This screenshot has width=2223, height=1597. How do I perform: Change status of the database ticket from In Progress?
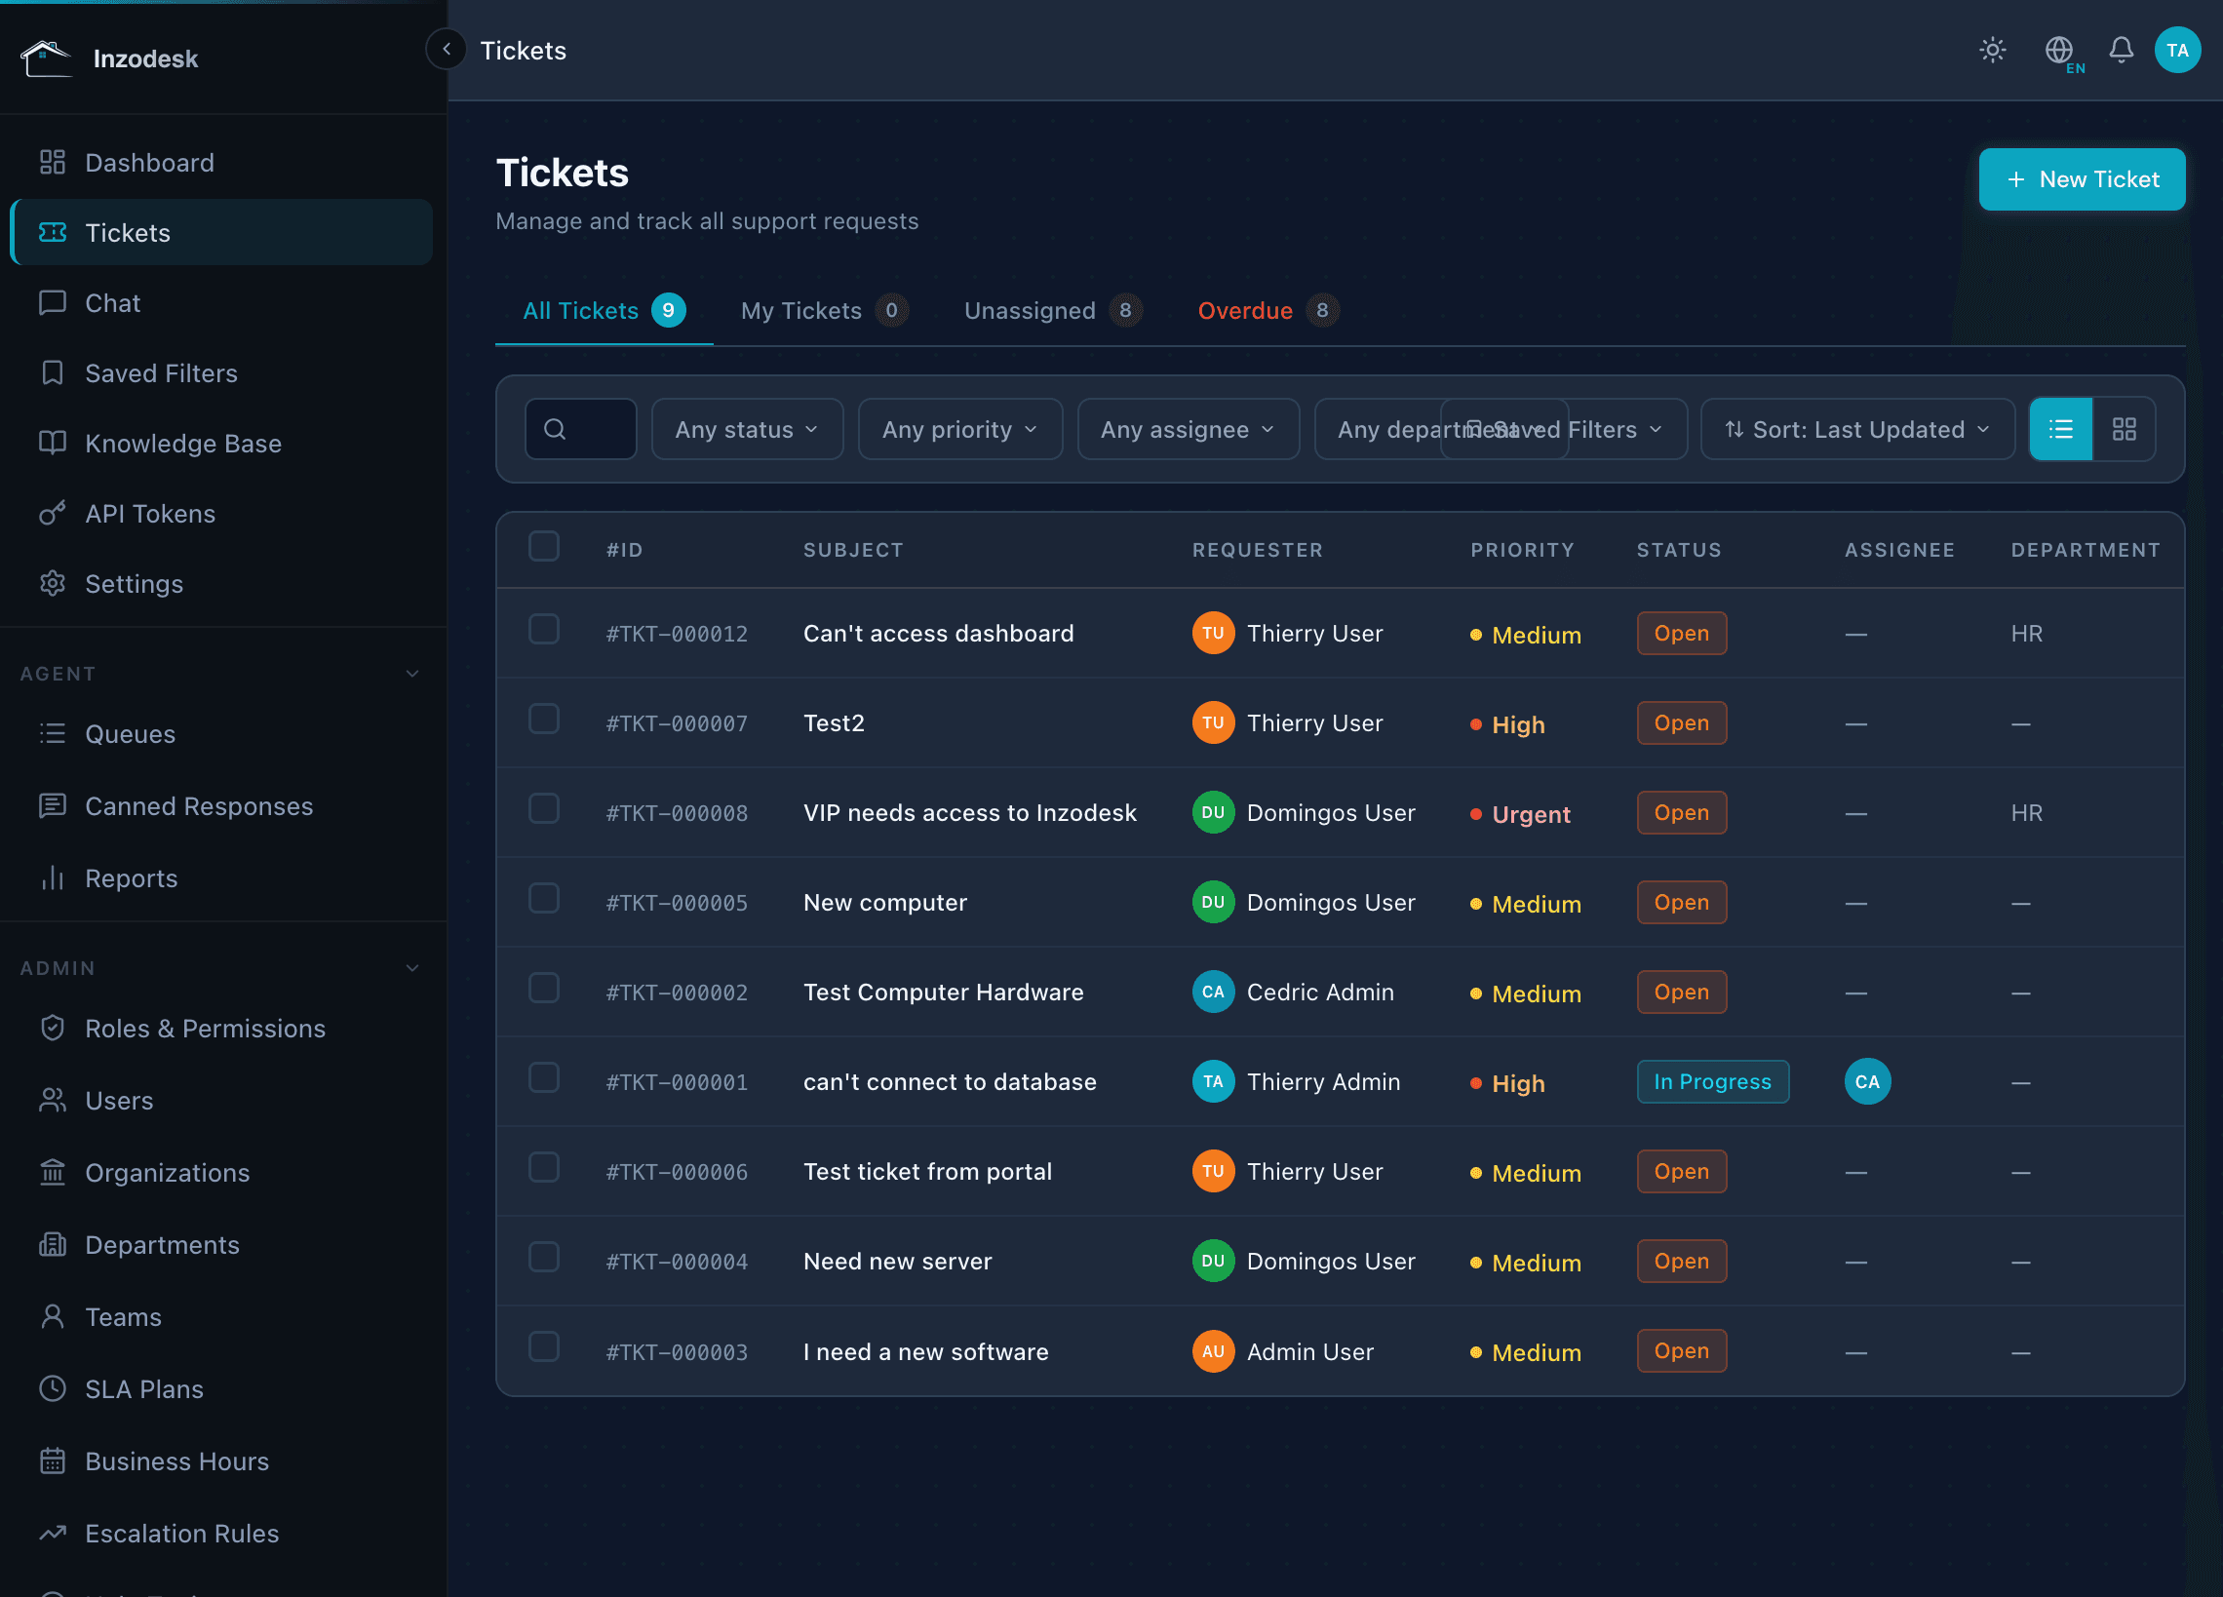[1712, 1081]
